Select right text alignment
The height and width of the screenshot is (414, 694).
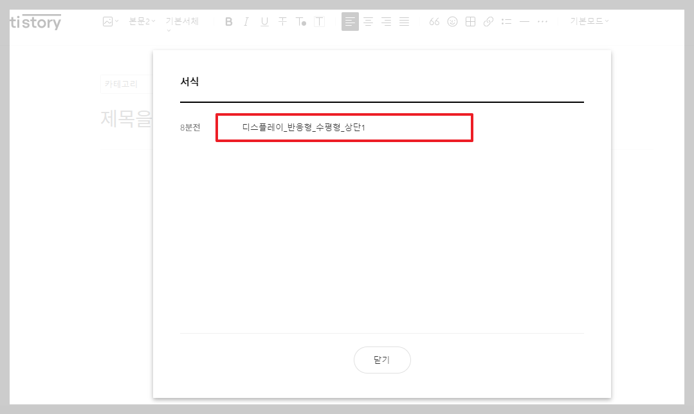pos(386,21)
